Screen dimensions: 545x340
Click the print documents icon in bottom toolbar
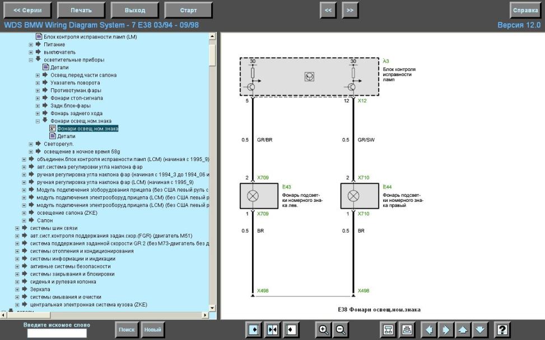406,329
